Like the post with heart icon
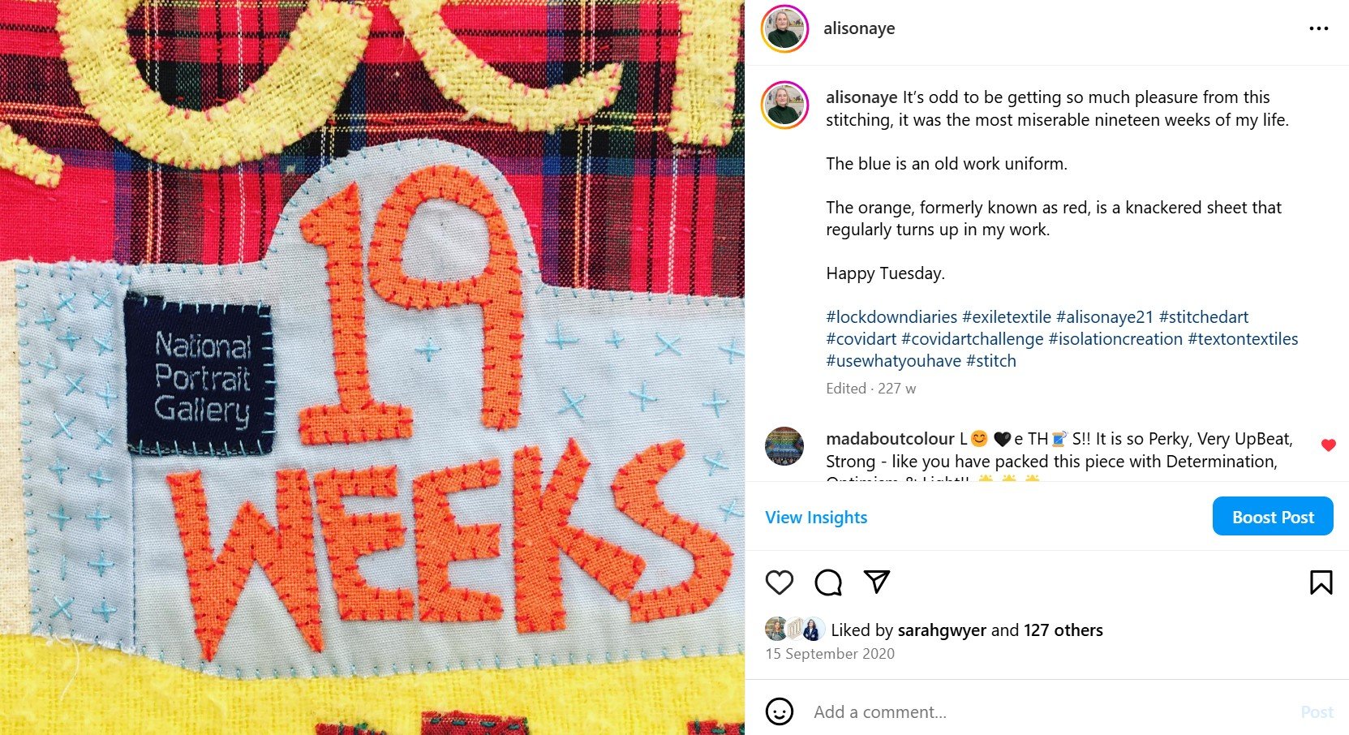 (780, 582)
